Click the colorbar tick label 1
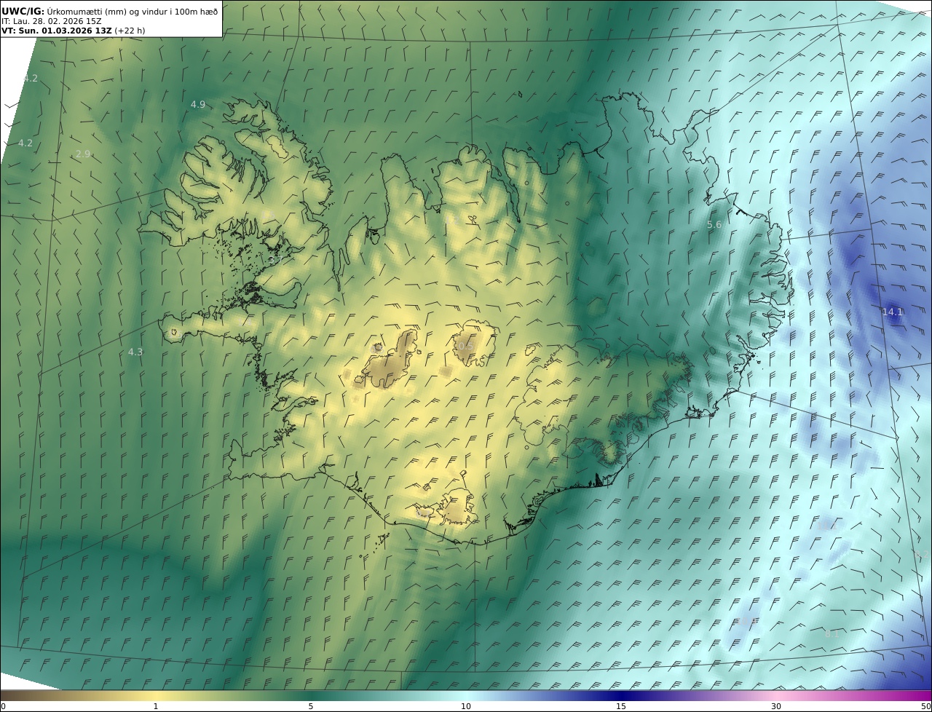Viewport: 932px width, 712px height. pos(155,706)
